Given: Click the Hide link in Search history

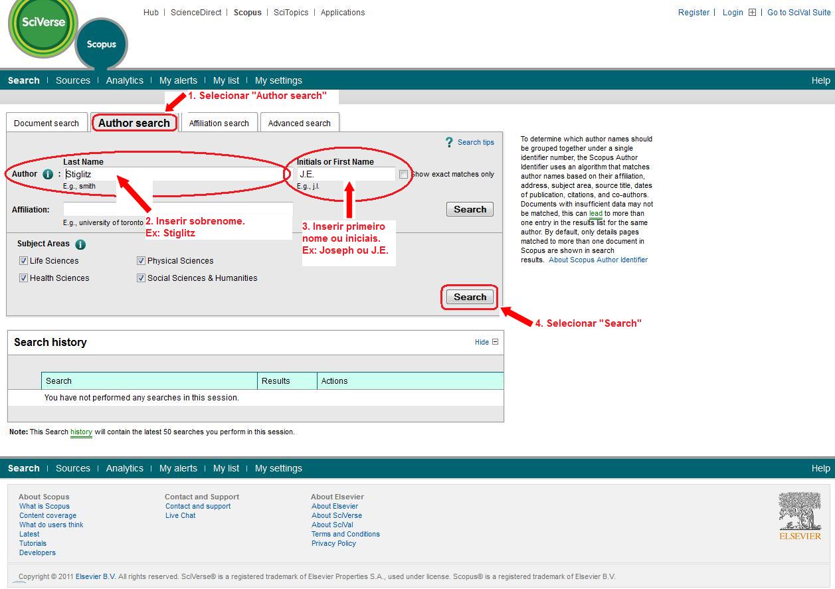Looking at the screenshot, I should [482, 342].
